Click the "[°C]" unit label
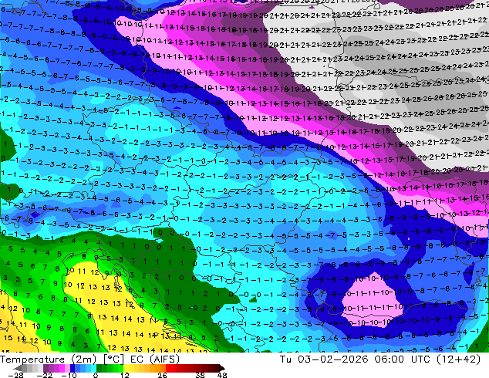 113,359
